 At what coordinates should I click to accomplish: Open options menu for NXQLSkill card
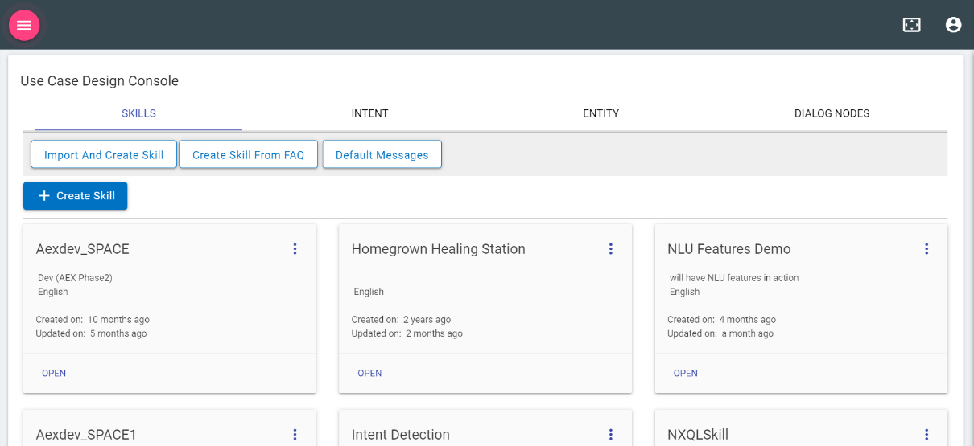927,435
